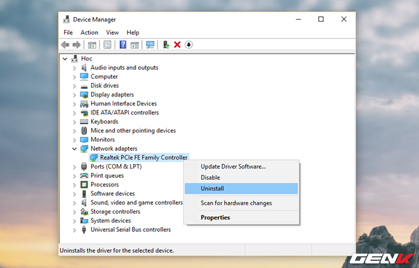Click status bar text about uninstalling driver
The width and height of the screenshot is (419, 268).
click(117, 250)
